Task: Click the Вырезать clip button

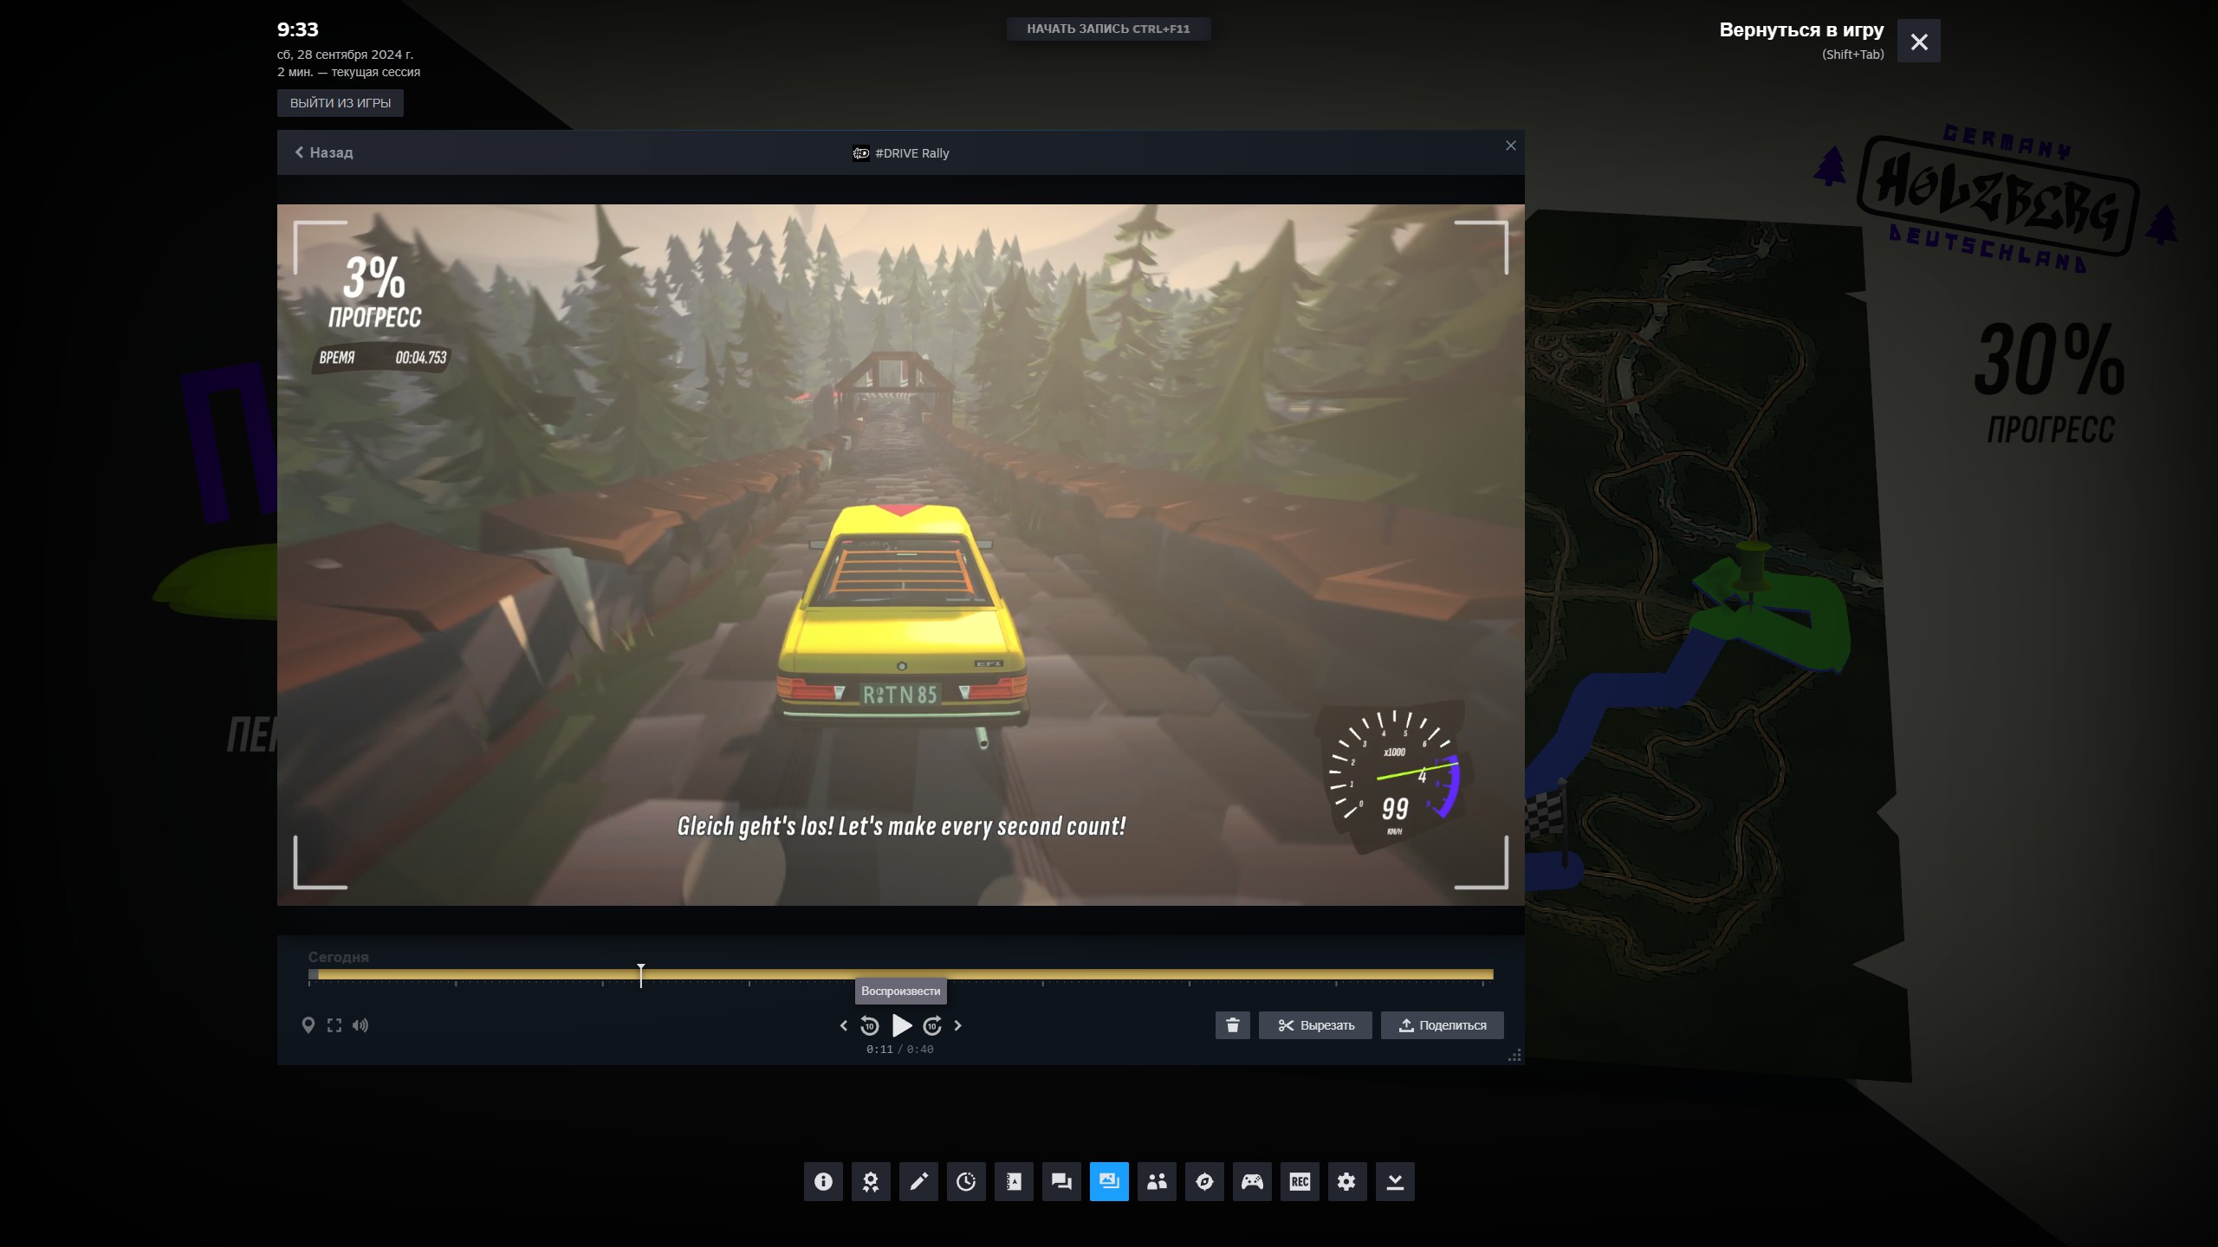Action: pyautogui.click(x=1315, y=1025)
